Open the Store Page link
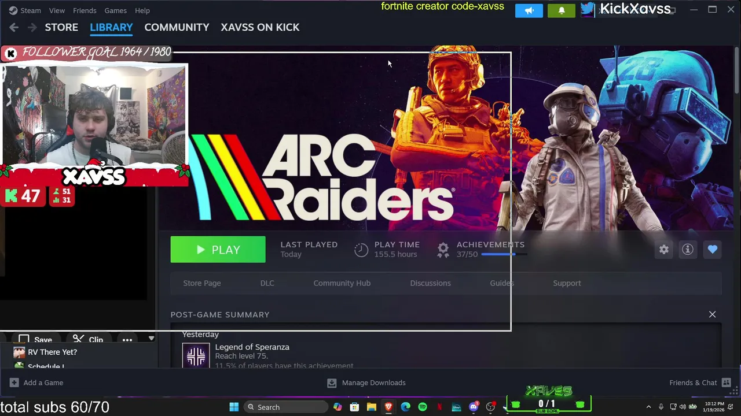 202,283
